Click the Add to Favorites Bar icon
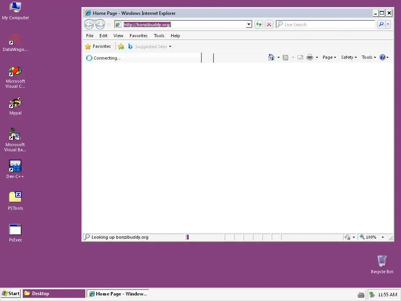Image resolution: width=401 pixels, height=301 pixels. [x=121, y=47]
